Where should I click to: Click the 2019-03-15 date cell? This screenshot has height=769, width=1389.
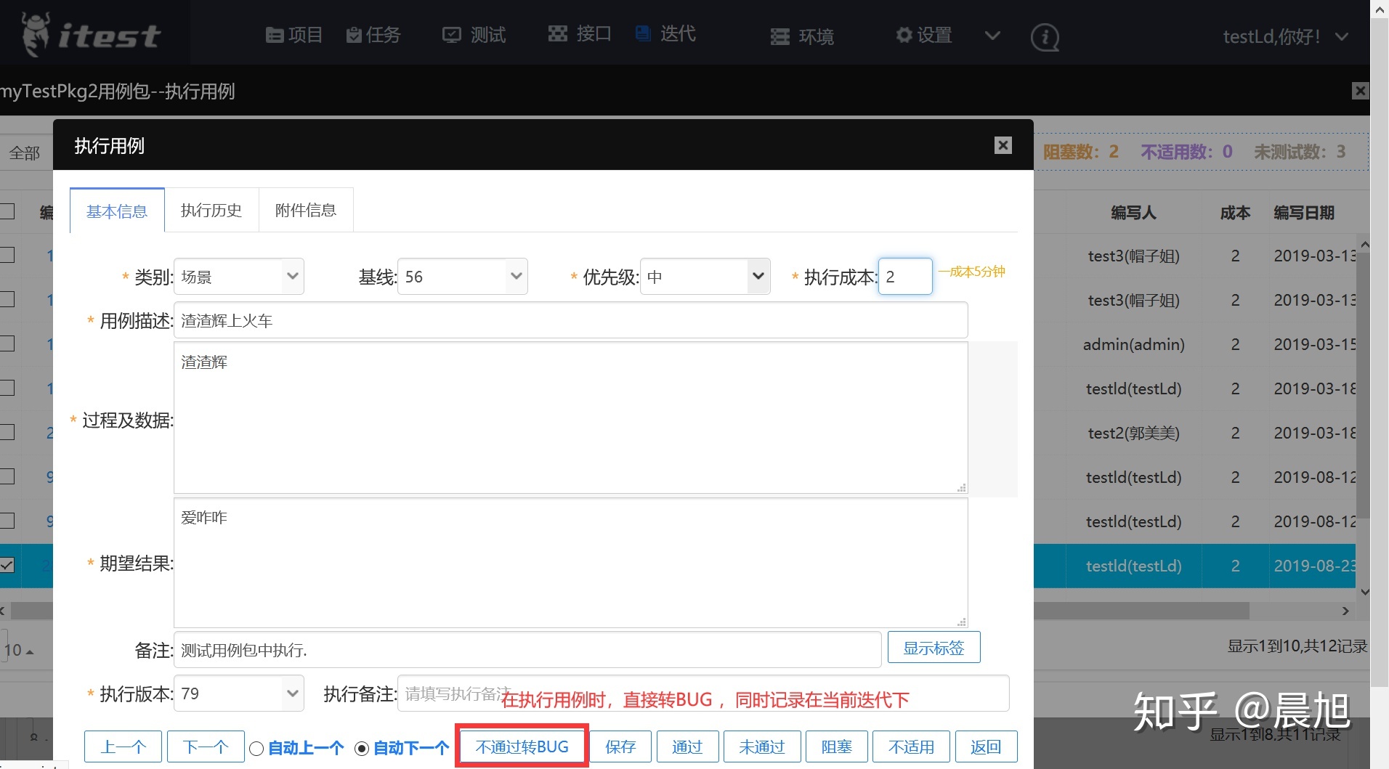pos(1314,344)
